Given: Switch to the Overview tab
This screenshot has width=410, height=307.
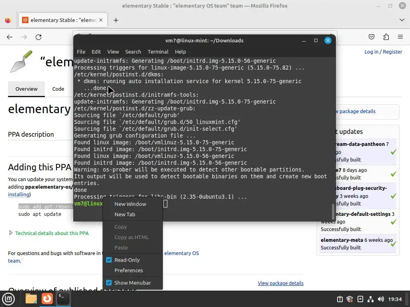Looking at the screenshot, I should pyautogui.click(x=26, y=89).
